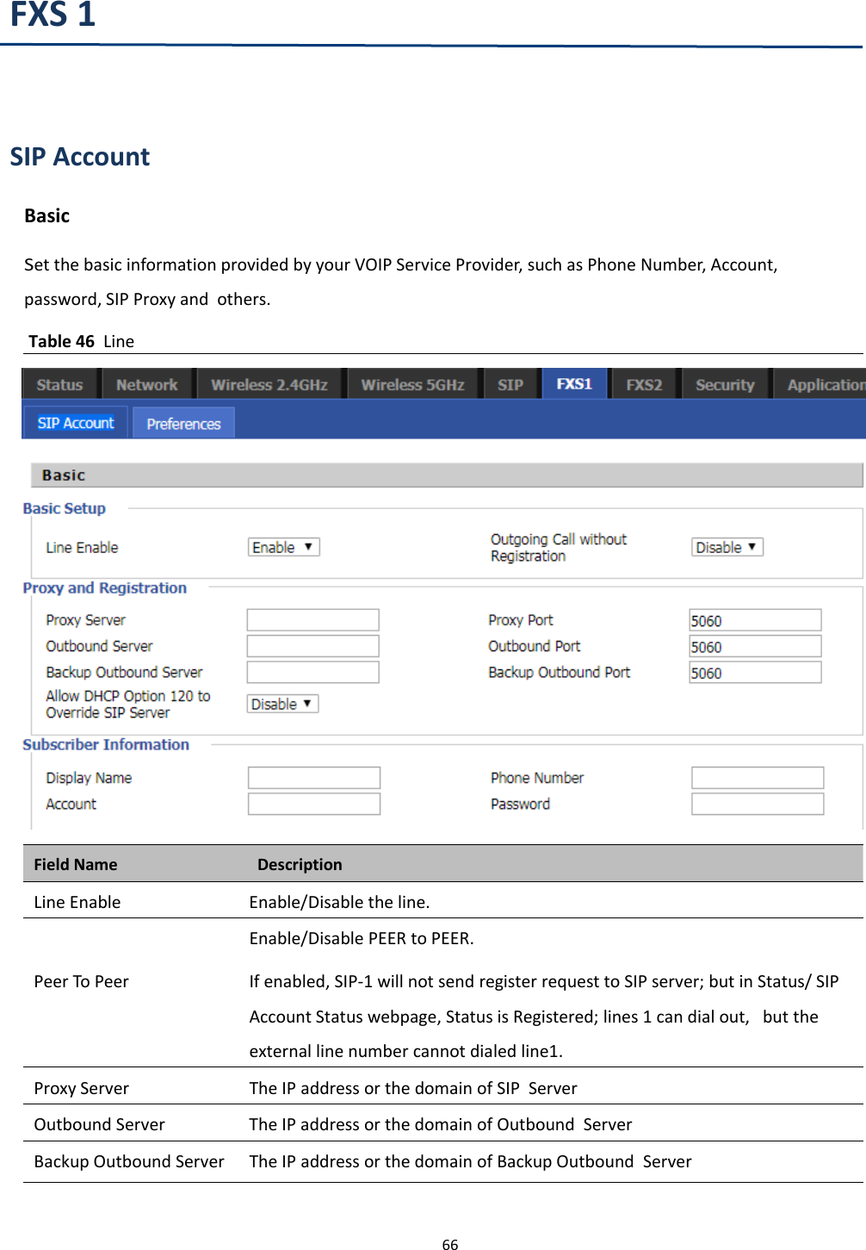
Task: Click the Proxy Port field showing 5060
Action: coord(754,619)
